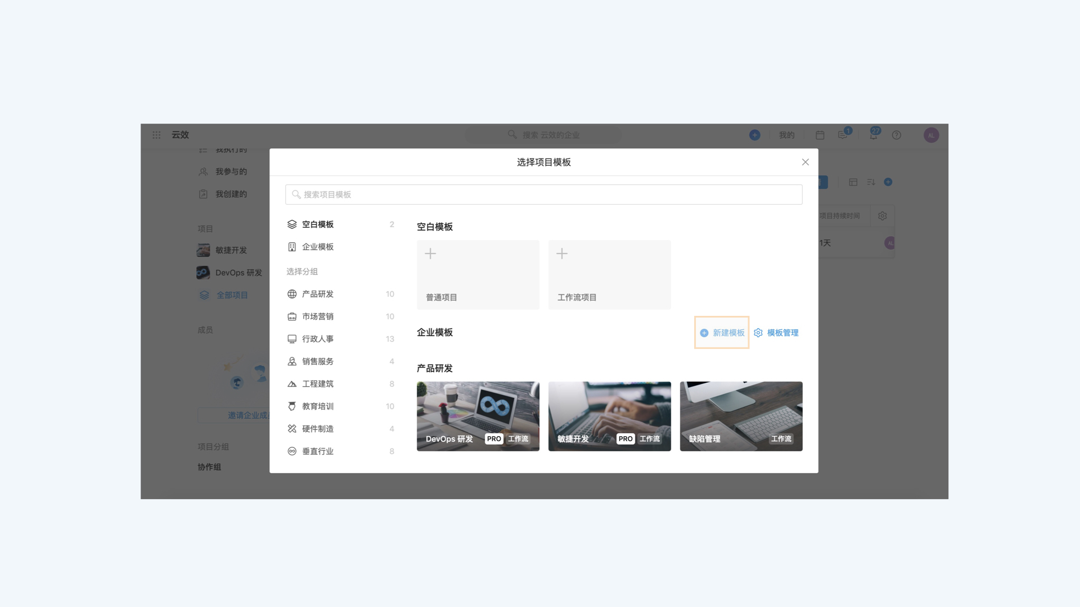This screenshot has width=1080, height=607.
Task: Select the 行政人事 group
Action: [x=340, y=339]
